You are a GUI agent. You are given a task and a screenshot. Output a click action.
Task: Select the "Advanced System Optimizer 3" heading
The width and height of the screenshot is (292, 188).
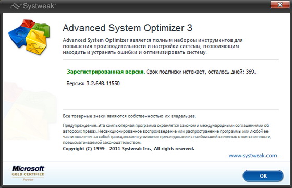[127, 28]
